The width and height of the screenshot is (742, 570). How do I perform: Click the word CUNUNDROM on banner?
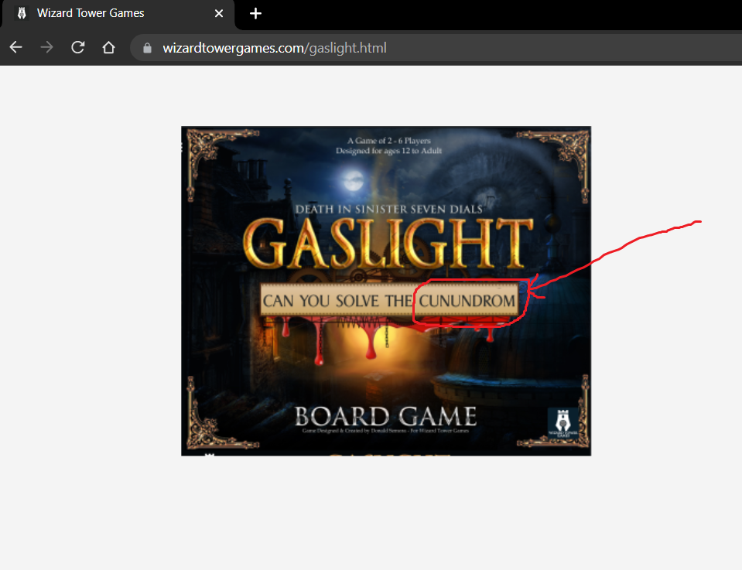point(467,301)
